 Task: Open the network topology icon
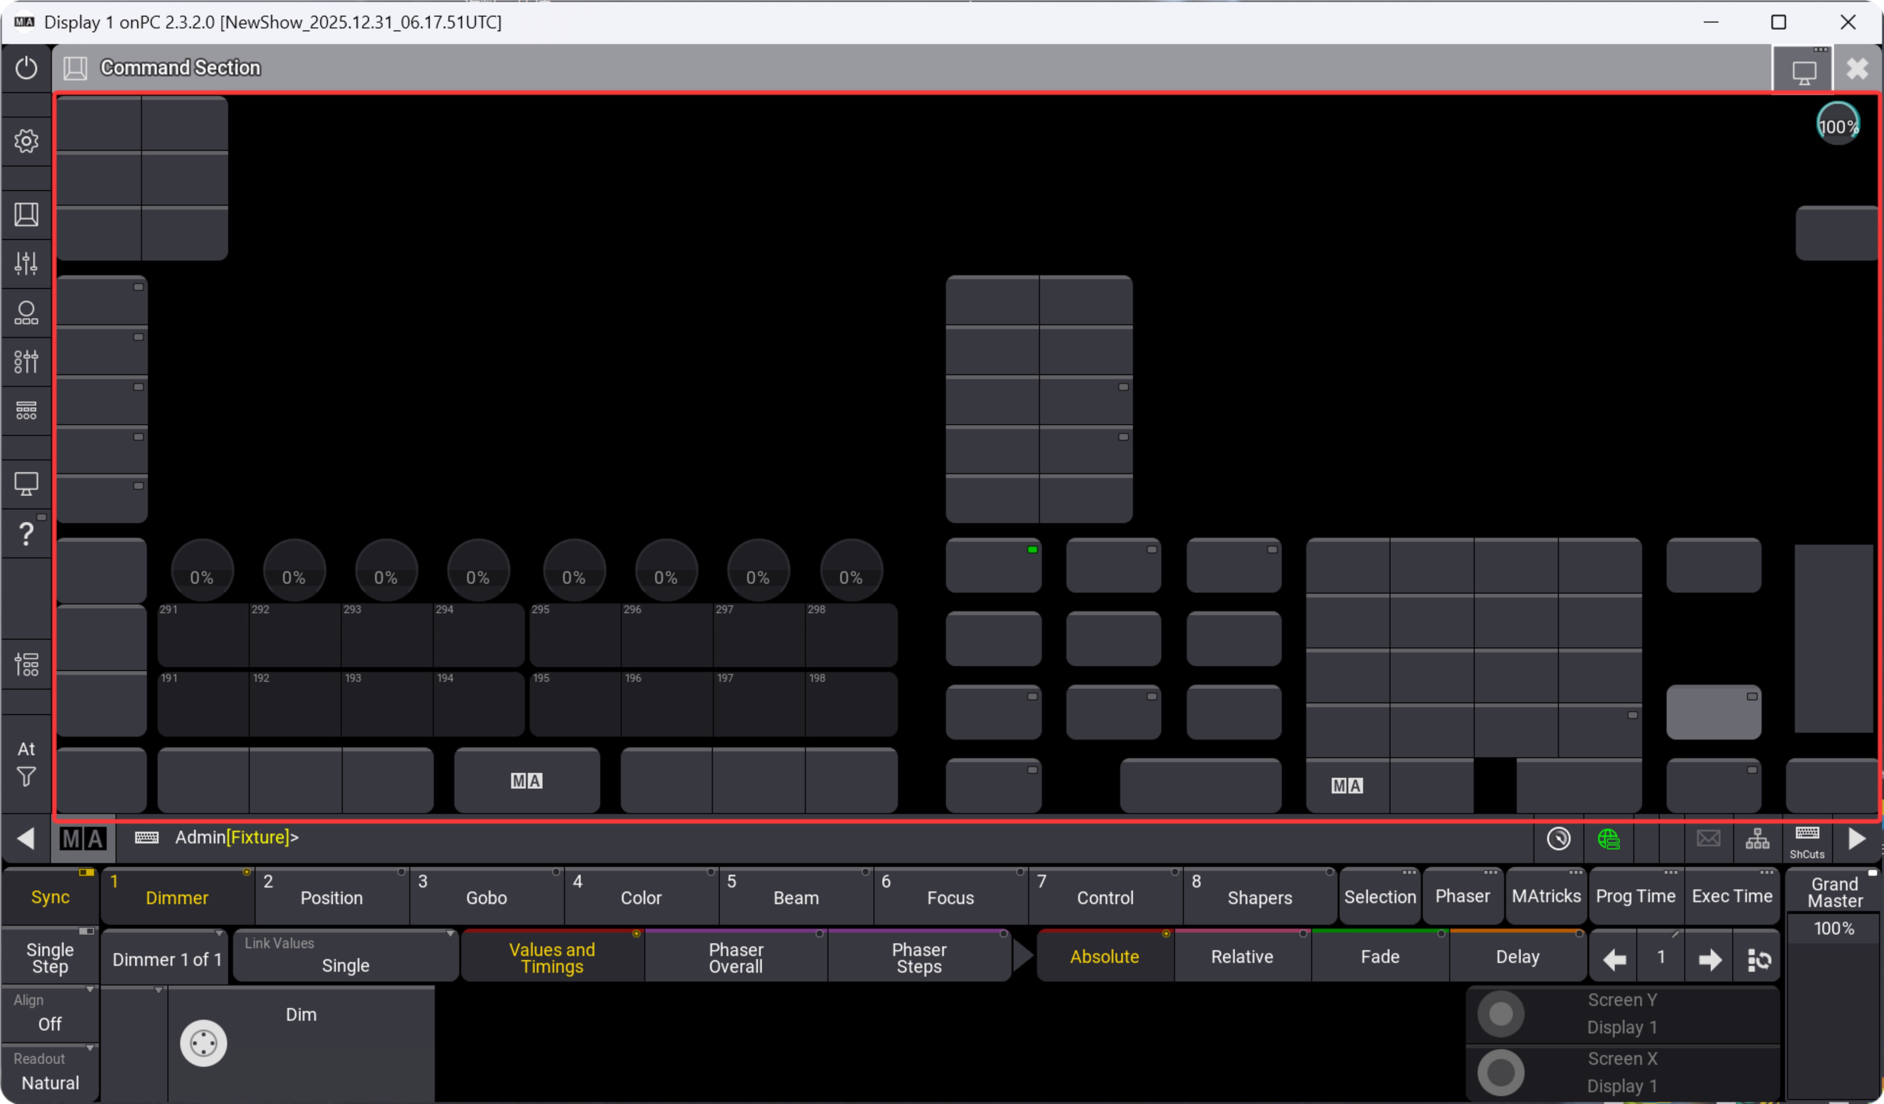coord(1757,838)
